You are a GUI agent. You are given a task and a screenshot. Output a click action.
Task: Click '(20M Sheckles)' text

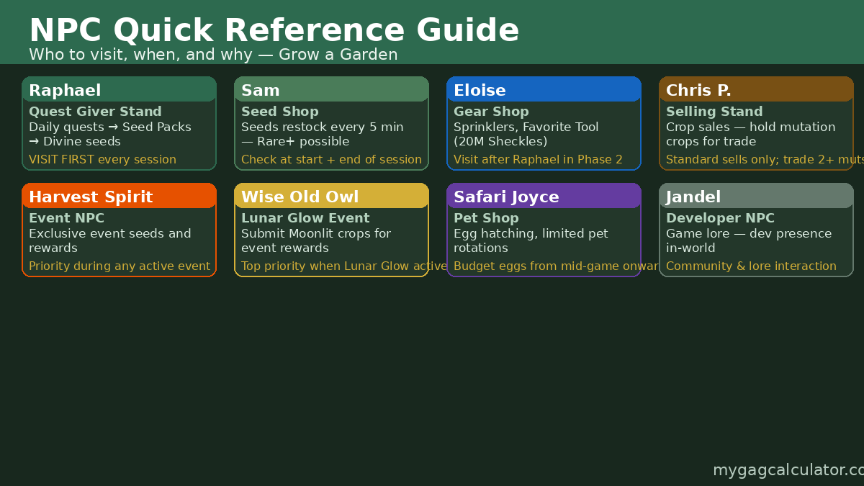click(x=500, y=141)
